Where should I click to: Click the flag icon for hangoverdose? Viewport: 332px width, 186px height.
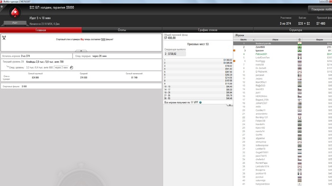click(x=300, y=184)
